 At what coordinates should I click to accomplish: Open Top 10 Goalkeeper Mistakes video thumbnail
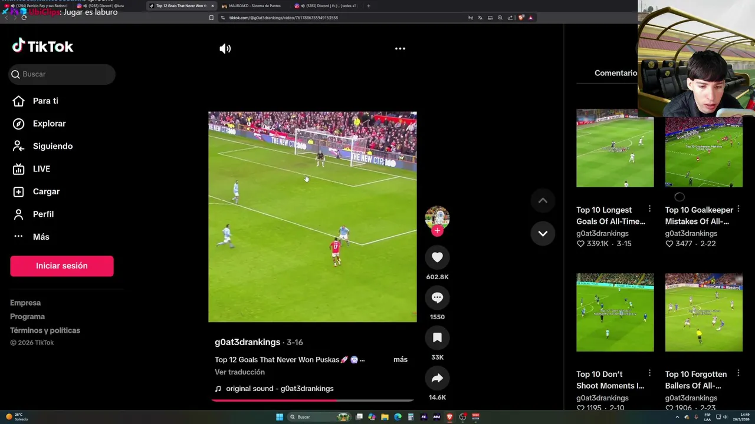[x=704, y=152]
